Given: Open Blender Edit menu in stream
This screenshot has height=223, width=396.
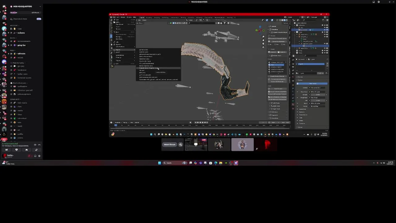Looking at the screenshot, I should tap(118, 17).
